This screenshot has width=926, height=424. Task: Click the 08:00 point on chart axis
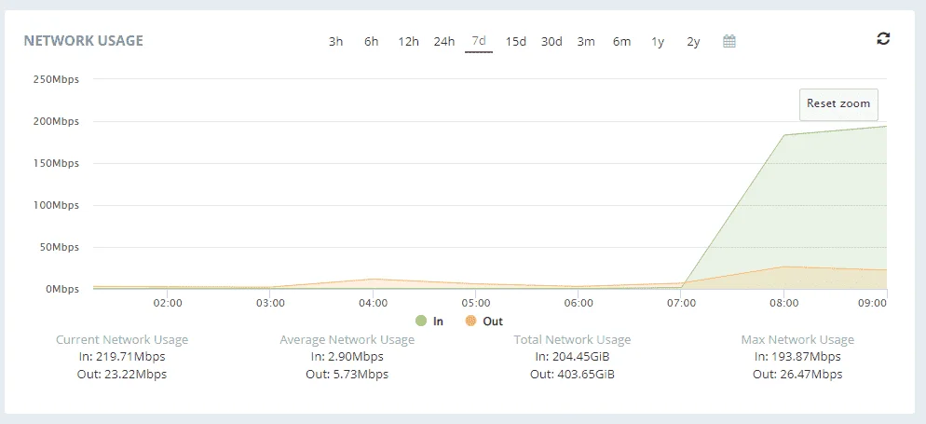[x=783, y=303]
